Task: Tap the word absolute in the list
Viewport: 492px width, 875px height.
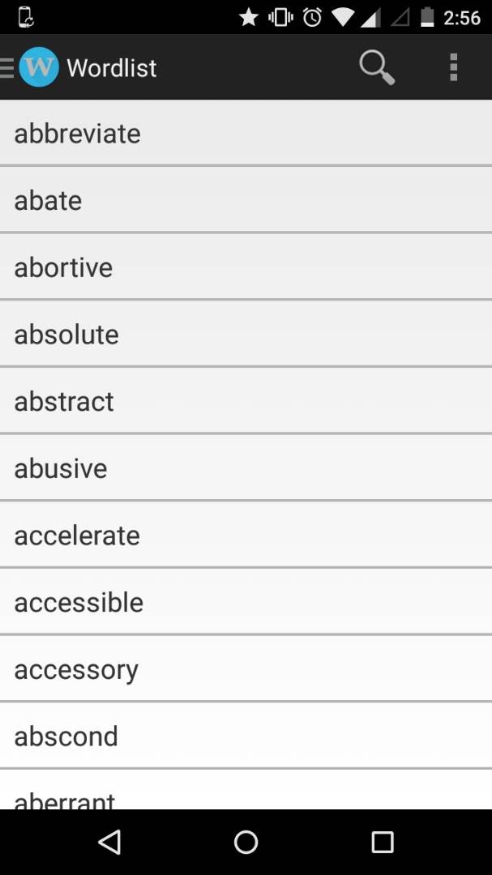Action: (x=66, y=334)
